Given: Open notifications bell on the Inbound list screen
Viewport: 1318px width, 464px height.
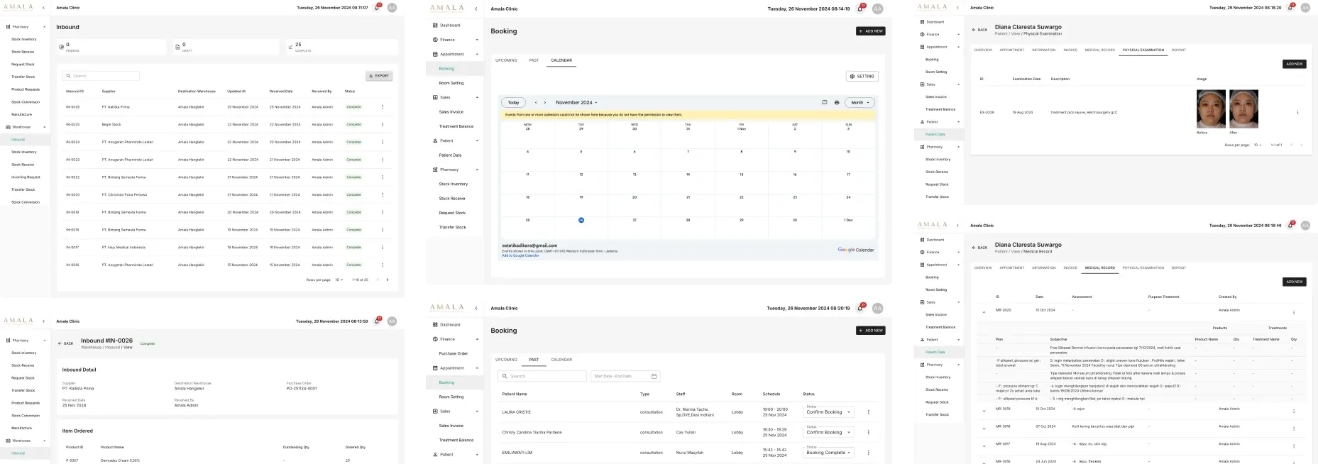Looking at the screenshot, I should pyautogui.click(x=378, y=7).
